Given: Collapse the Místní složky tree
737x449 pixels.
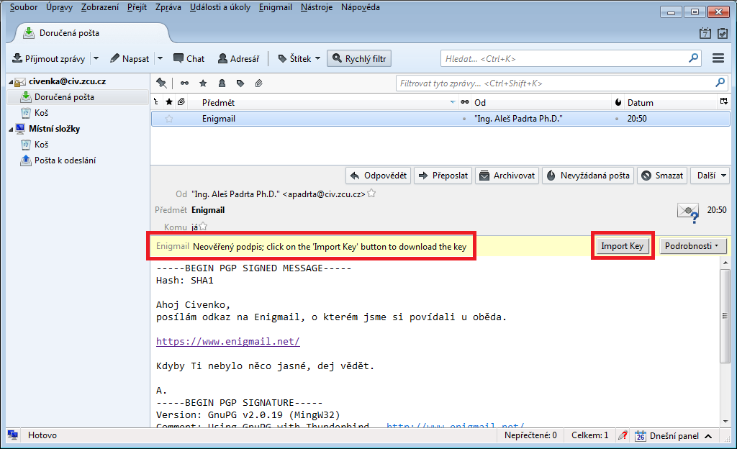Looking at the screenshot, I should coord(11,129).
